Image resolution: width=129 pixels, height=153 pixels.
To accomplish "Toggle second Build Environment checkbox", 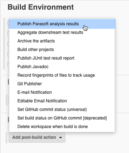I will (9, 34).
